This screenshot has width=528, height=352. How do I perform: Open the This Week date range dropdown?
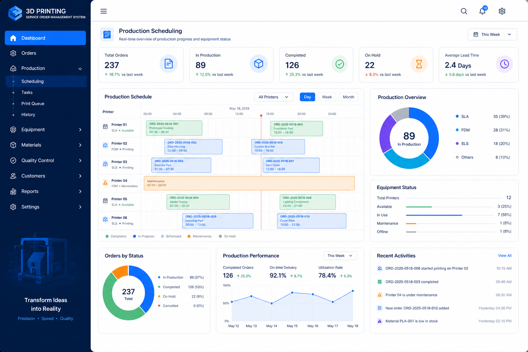(x=492, y=34)
